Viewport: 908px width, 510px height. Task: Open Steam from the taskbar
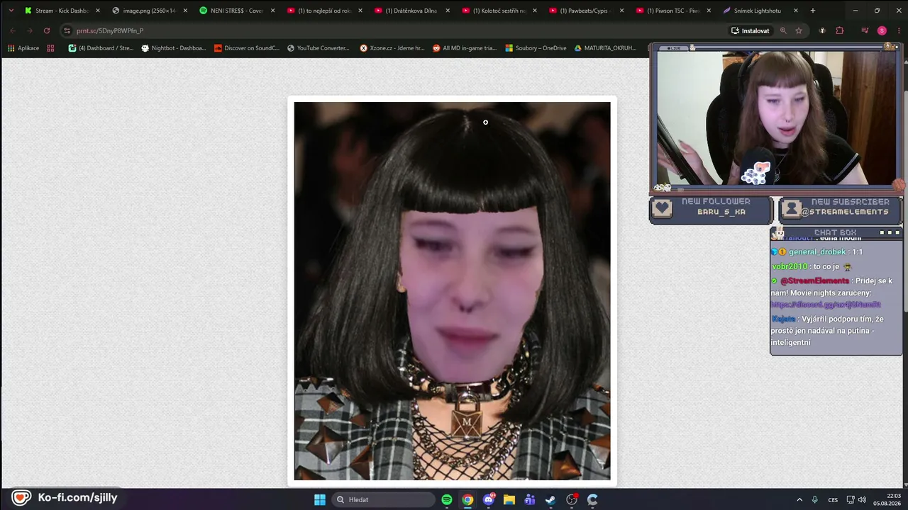(550, 499)
